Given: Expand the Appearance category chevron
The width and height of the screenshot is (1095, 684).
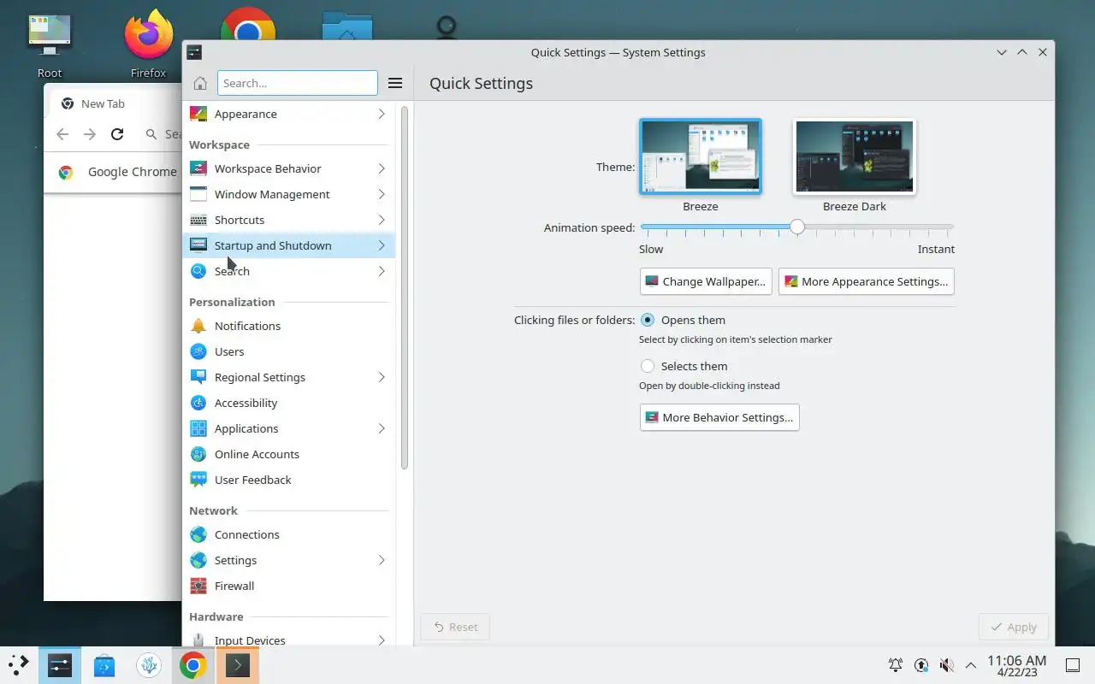Looking at the screenshot, I should [x=382, y=114].
